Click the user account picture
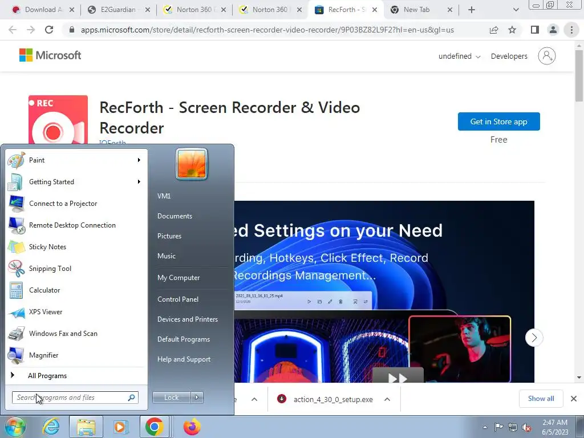 tap(192, 164)
